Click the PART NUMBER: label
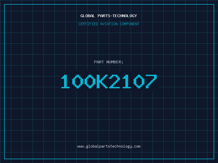 point(109,62)
